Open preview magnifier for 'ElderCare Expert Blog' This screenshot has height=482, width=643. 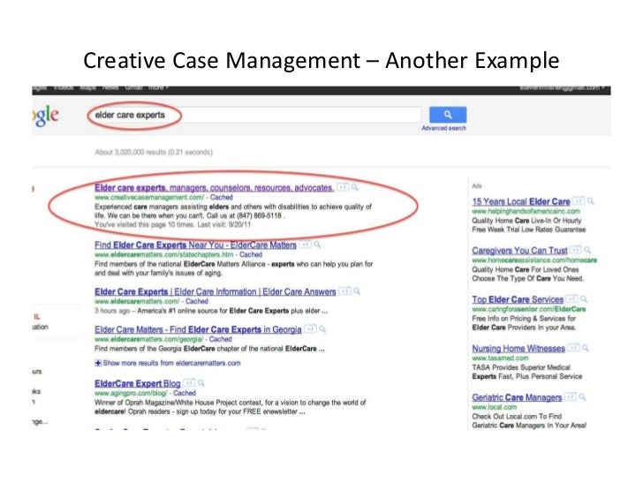point(201,383)
